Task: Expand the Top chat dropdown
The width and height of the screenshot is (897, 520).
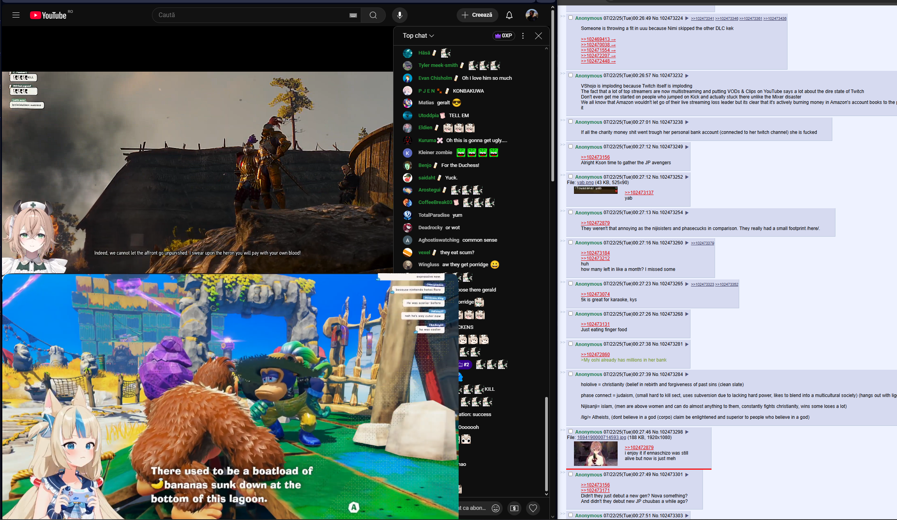Action: coord(418,36)
